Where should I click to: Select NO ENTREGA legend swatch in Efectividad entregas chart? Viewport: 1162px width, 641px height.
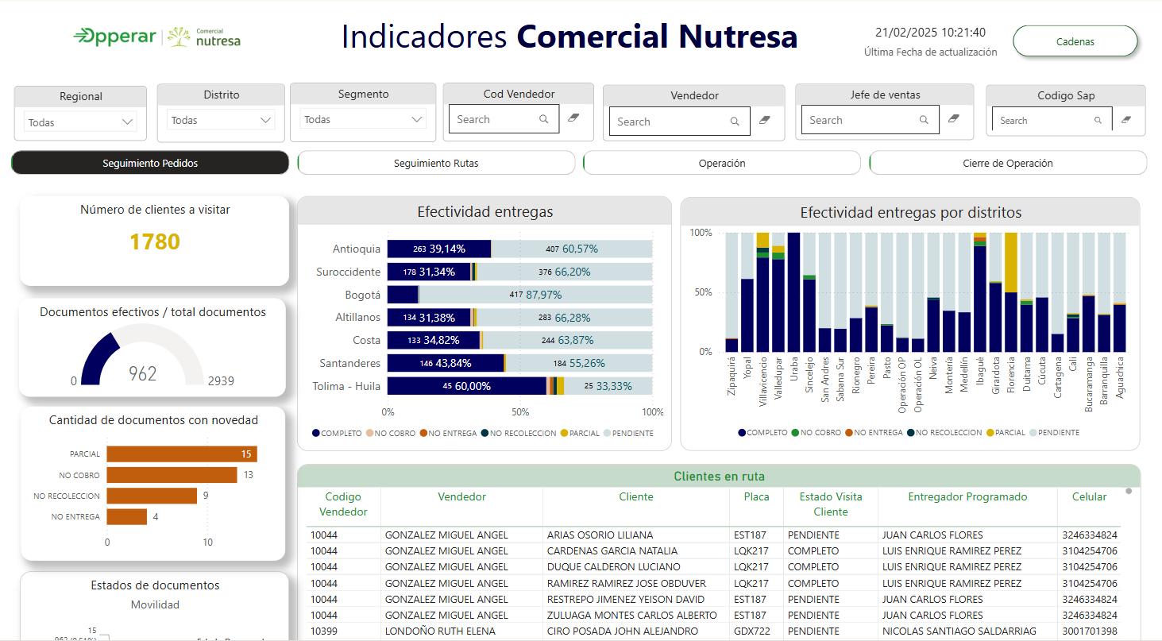coord(424,433)
